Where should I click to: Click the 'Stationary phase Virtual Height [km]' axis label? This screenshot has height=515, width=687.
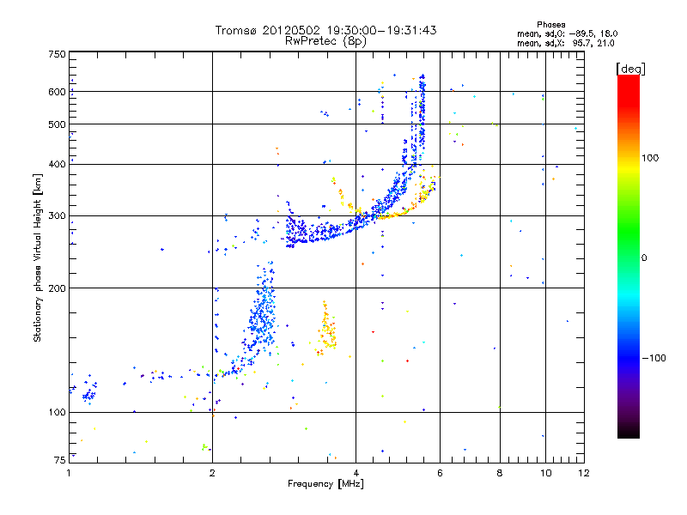click(37, 257)
